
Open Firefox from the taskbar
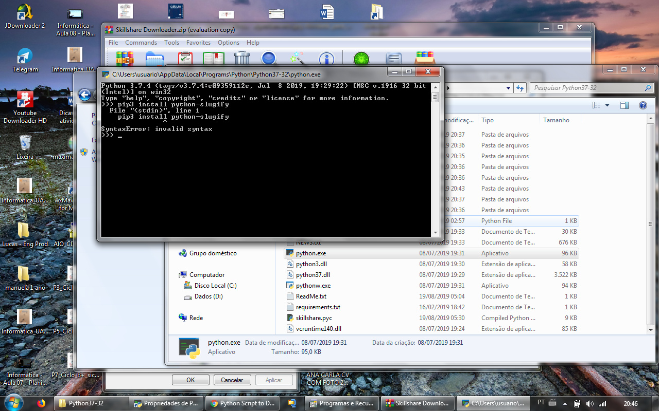pos(41,403)
